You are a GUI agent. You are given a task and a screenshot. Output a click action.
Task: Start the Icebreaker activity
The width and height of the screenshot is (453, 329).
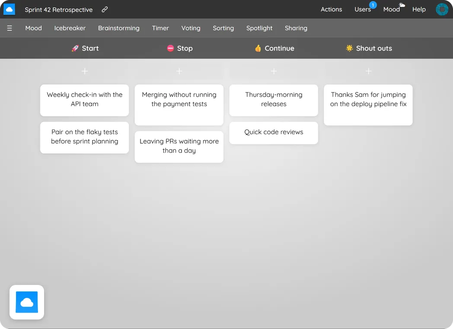[70, 28]
